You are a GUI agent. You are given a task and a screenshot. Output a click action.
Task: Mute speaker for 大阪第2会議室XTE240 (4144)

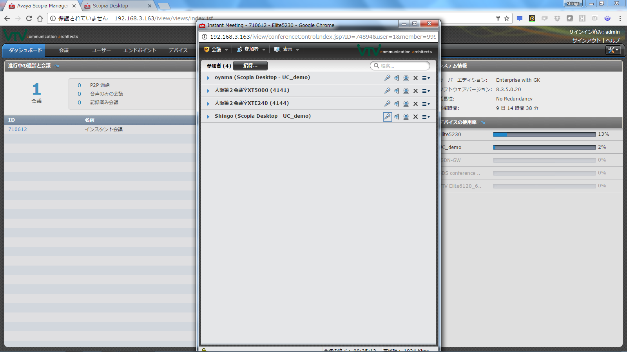[x=397, y=104]
